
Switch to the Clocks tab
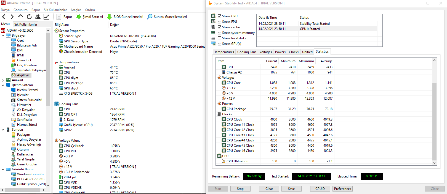coord(294,52)
